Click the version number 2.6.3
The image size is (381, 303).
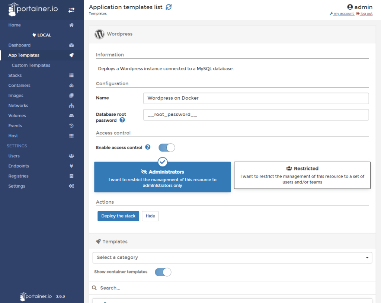click(x=61, y=296)
